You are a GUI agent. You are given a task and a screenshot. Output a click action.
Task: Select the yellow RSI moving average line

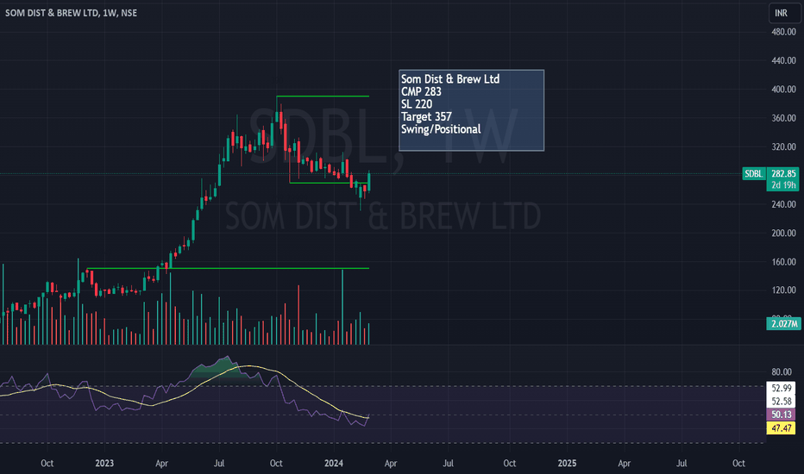coord(185,392)
